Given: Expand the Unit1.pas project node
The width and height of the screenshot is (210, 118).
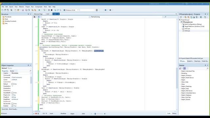Looking at the screenshot, I should pyautogui.click(x=181, y=29).
